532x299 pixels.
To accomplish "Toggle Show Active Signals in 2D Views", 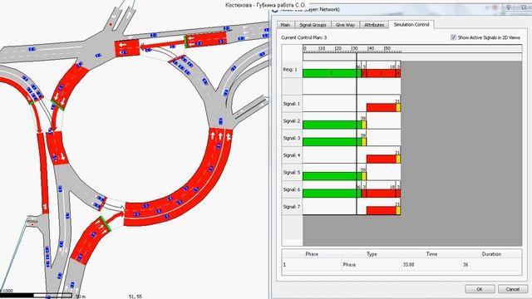I will 453,37.
